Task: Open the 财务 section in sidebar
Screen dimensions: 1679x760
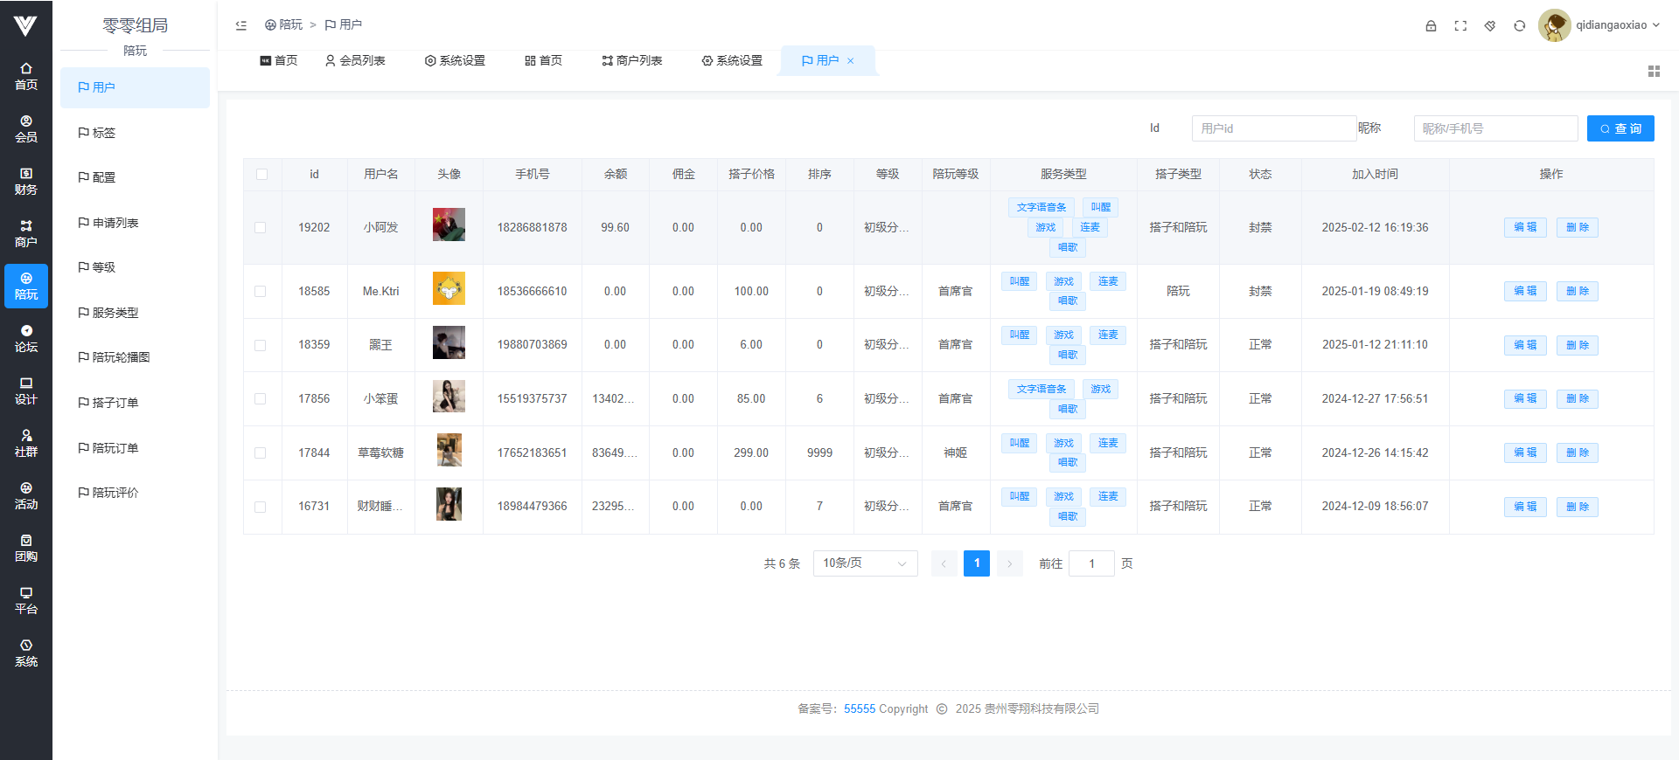Action: pos(26,181)
